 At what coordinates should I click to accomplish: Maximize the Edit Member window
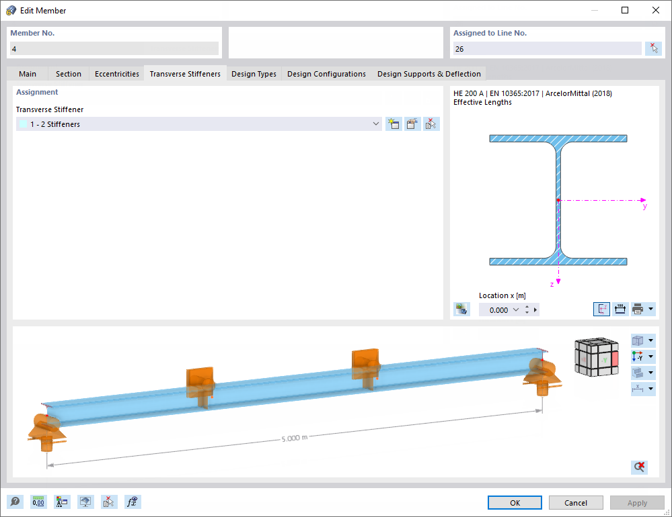click(x=625, y=10)
